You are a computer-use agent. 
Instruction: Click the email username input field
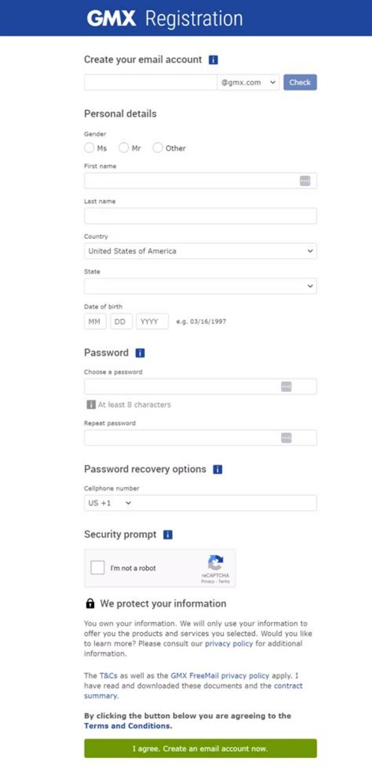pyautogui.click(x=150, y=82)
